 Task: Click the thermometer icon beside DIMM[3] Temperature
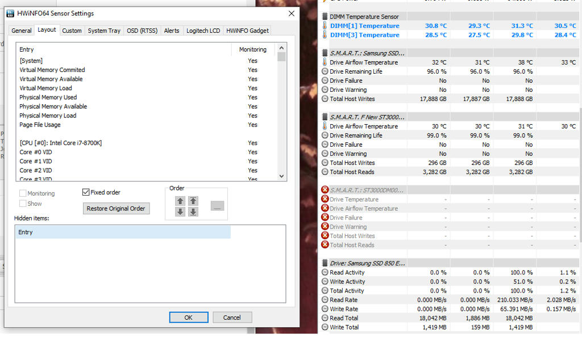click(325, 35)
